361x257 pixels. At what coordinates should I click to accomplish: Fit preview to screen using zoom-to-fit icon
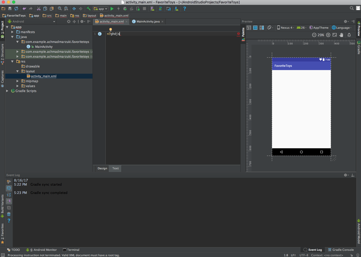(x=335, y=35)
